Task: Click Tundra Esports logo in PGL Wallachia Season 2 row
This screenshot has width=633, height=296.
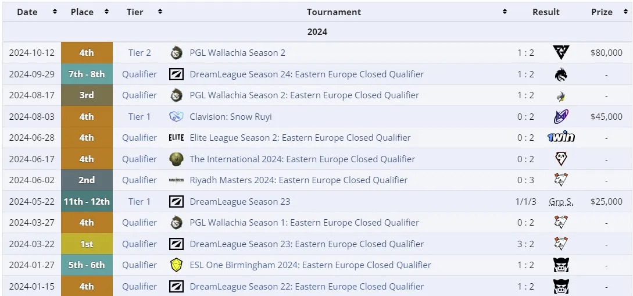Action: pos(561,52)
